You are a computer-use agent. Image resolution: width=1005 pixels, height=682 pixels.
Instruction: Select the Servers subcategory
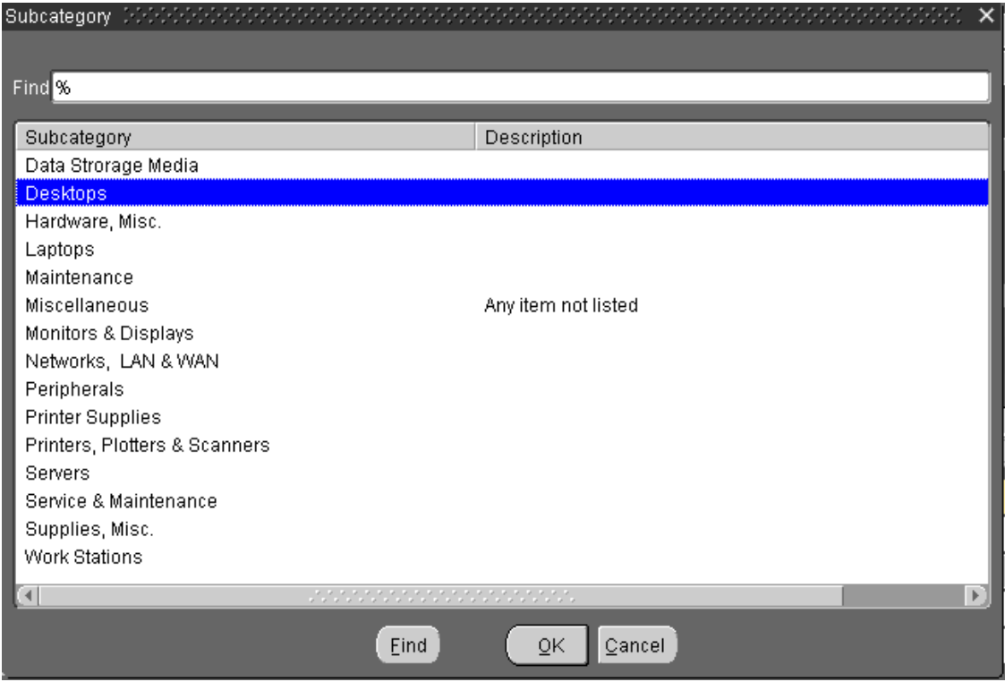[x=57, y=473]
